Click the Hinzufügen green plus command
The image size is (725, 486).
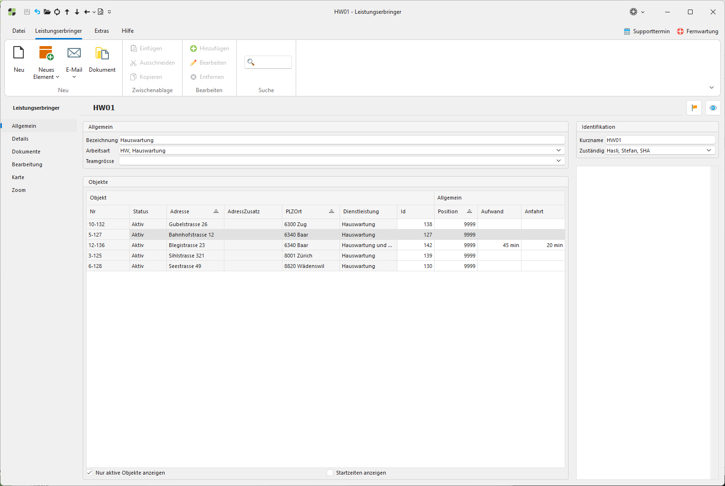(x=210, y=48)
